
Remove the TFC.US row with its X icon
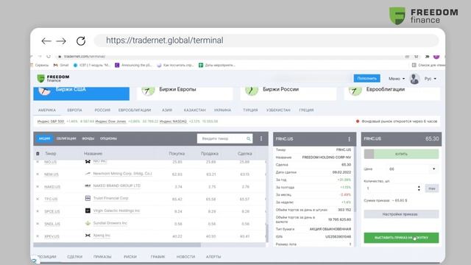pos(38,199)
